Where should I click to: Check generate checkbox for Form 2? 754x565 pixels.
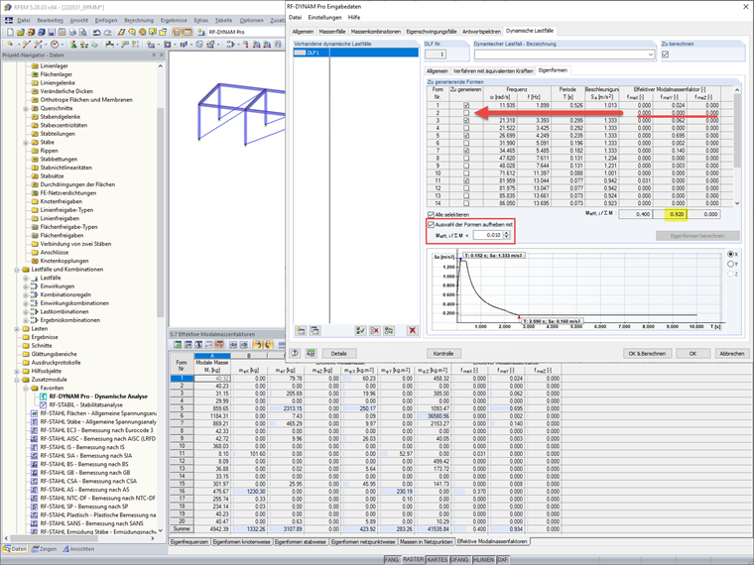click(x=466, y=113)
